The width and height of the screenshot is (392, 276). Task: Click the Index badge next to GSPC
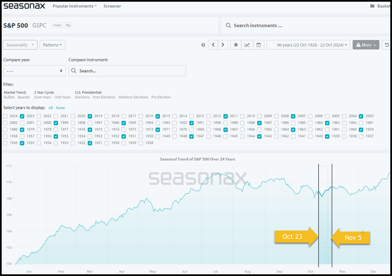tap(57, 25)
